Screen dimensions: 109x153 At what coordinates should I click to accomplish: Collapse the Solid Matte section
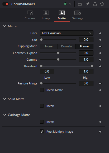click(x=4, y=99)
